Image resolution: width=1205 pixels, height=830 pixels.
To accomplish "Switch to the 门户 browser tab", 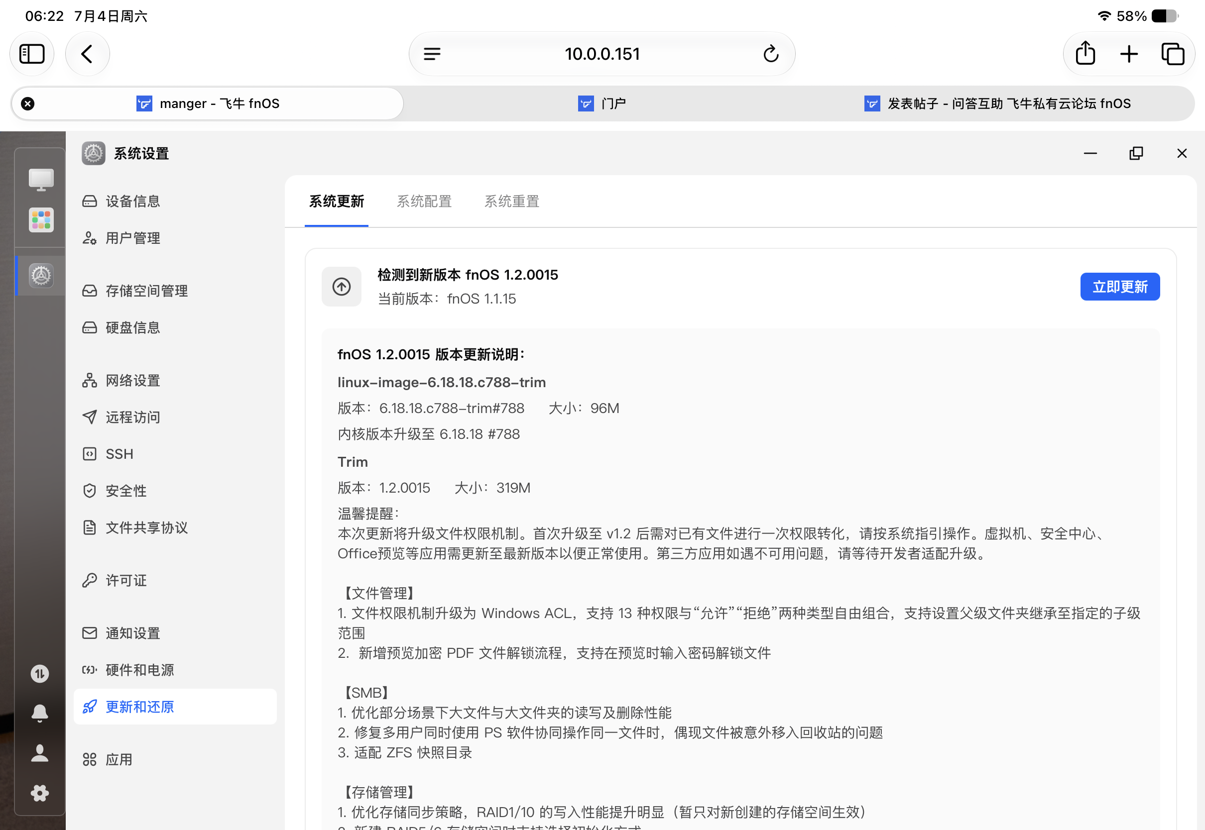I will [x=602, y=104].
